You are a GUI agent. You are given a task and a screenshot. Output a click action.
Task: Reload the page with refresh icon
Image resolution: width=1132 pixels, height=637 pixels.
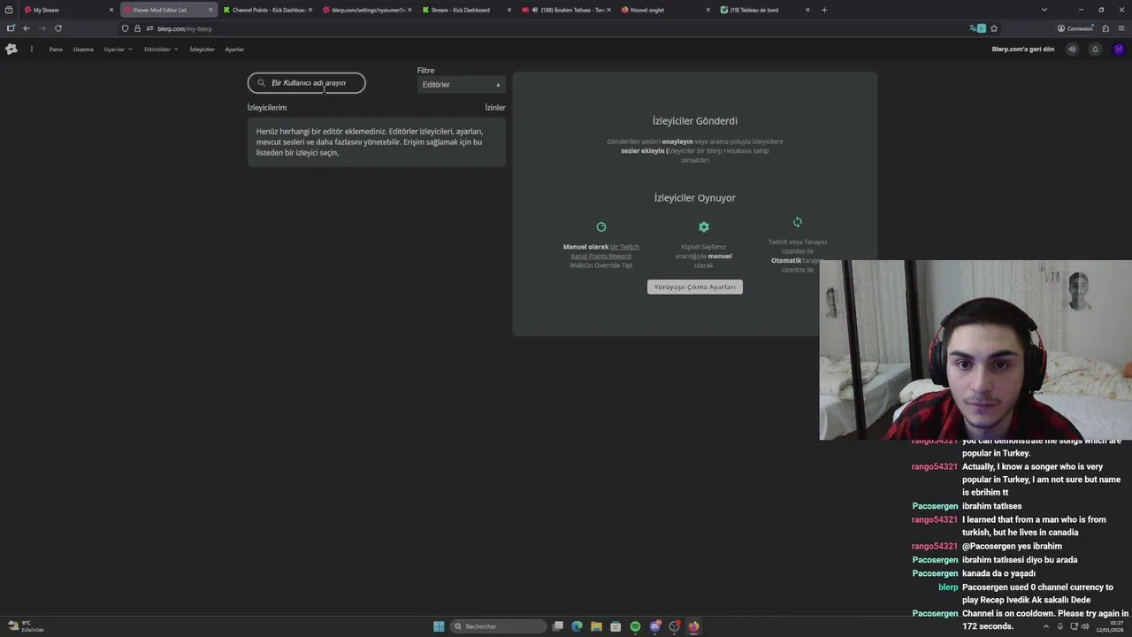tap(58, 28)
